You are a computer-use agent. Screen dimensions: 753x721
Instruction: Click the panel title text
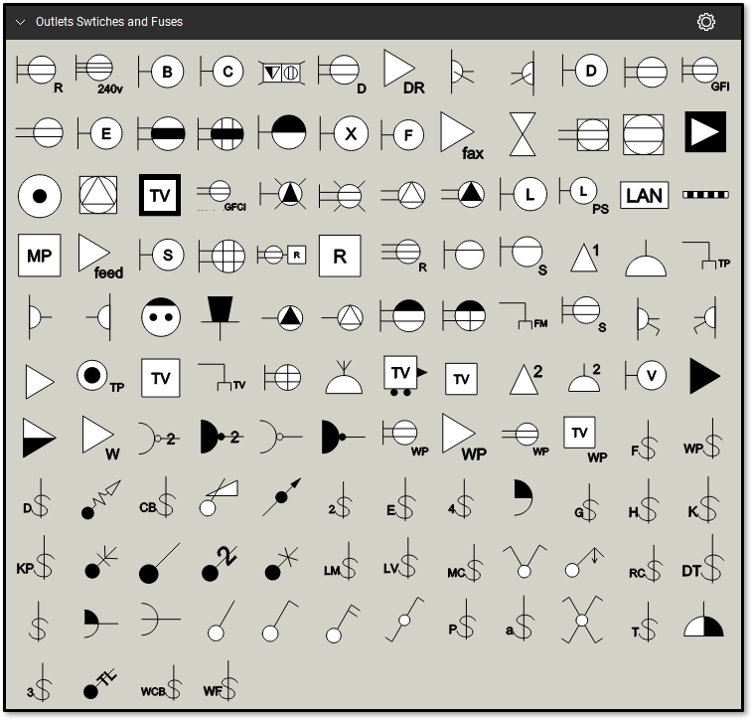click(x=109, y=22)
